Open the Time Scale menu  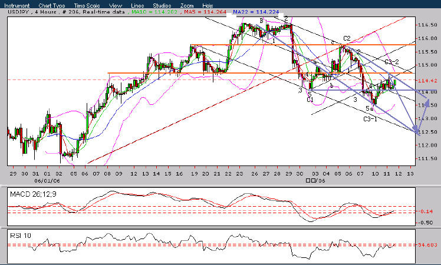pos(87,6)
